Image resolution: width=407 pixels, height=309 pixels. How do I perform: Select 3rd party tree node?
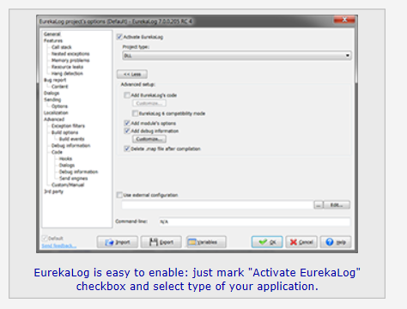[x=53, y=191]
